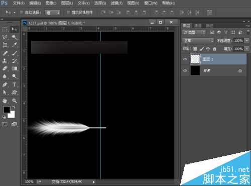Screen dimensions: 251x186
Task: Toggle lock transparent pixels
Action: pos(195,49)
